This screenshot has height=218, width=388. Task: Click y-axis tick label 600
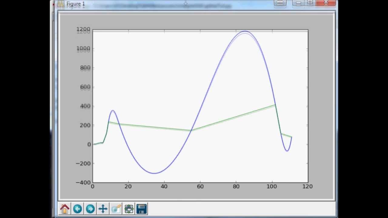(85, 87)
